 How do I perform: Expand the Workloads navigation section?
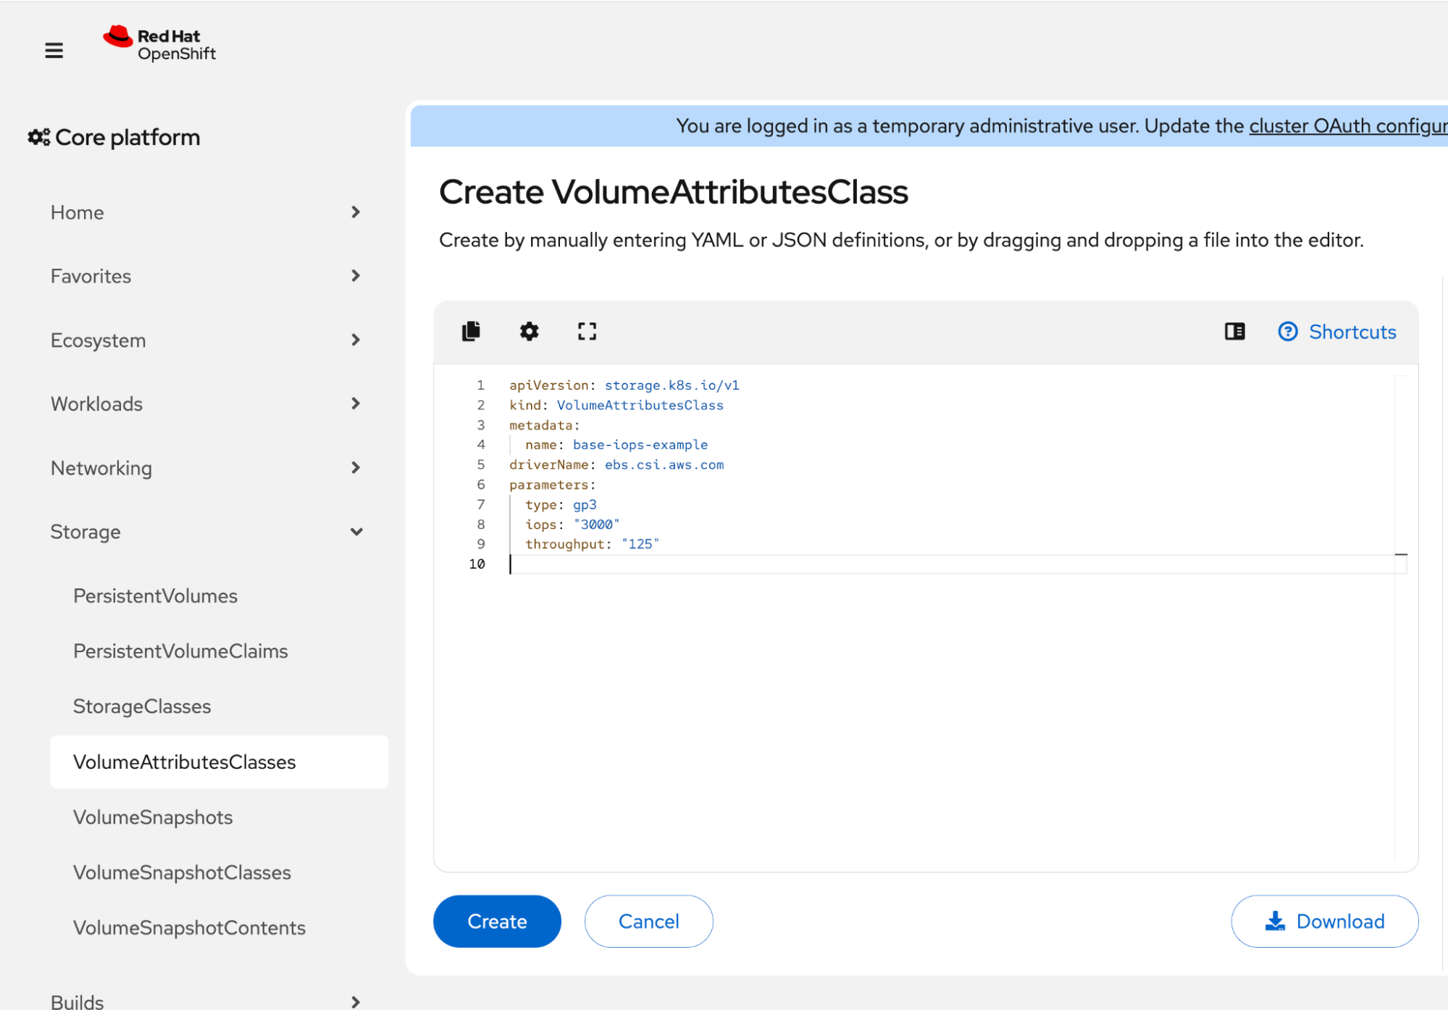click(x=205, y=404)
